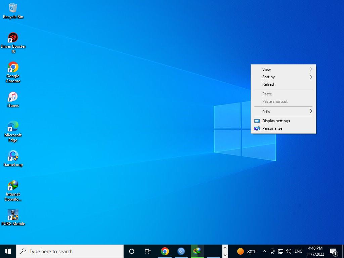Click the volume speaker tray icon
The image size is (344, 258).
(x=288, y=251)
